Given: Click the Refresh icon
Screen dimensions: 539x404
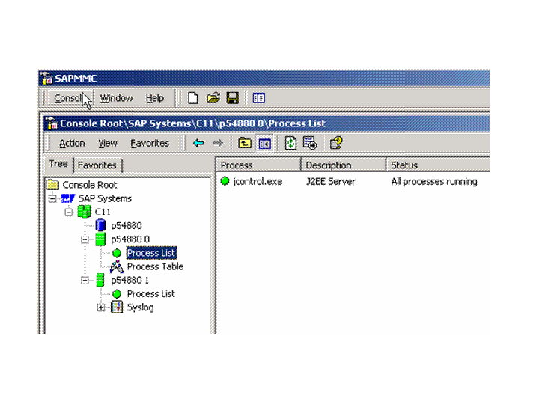Looking at the screenshot, I should (x=290, y=143).
